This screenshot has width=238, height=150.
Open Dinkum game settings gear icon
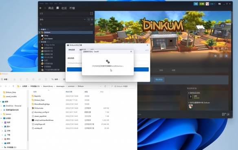[x=216, y=56]
